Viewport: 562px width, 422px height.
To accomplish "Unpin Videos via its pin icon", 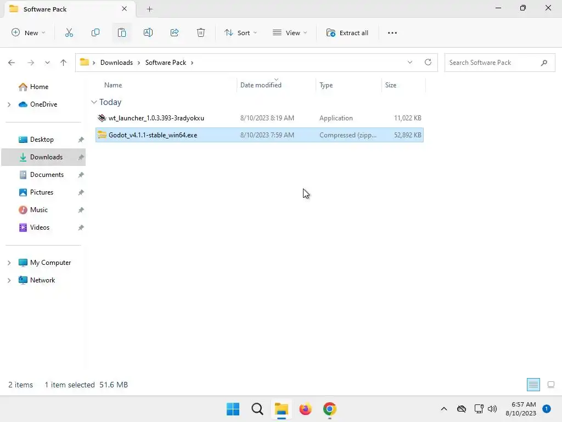I will click(x=81, y=227).
